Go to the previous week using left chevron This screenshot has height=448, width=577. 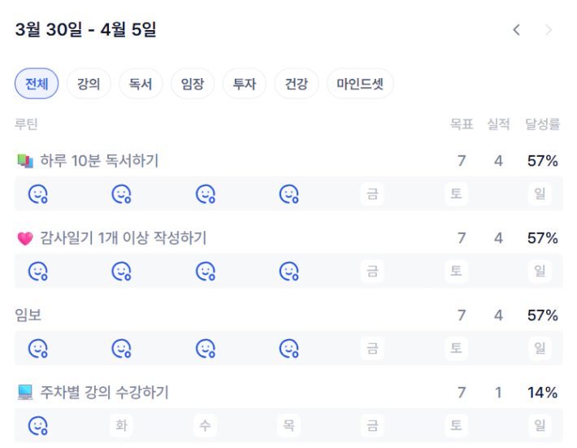coord(517,30)
